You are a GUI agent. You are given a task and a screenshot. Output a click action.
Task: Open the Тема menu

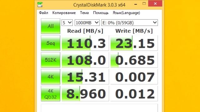(x=84, y=13)
